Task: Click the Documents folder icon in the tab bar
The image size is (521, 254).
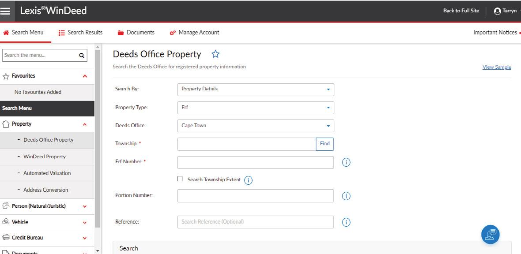Action: [121, 33]
